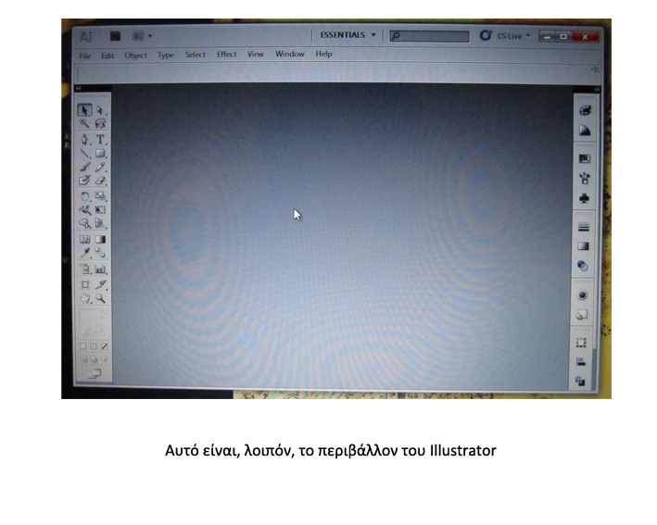Activate the Blob Brush tool

pyautogui.click(x=84, y=180)
